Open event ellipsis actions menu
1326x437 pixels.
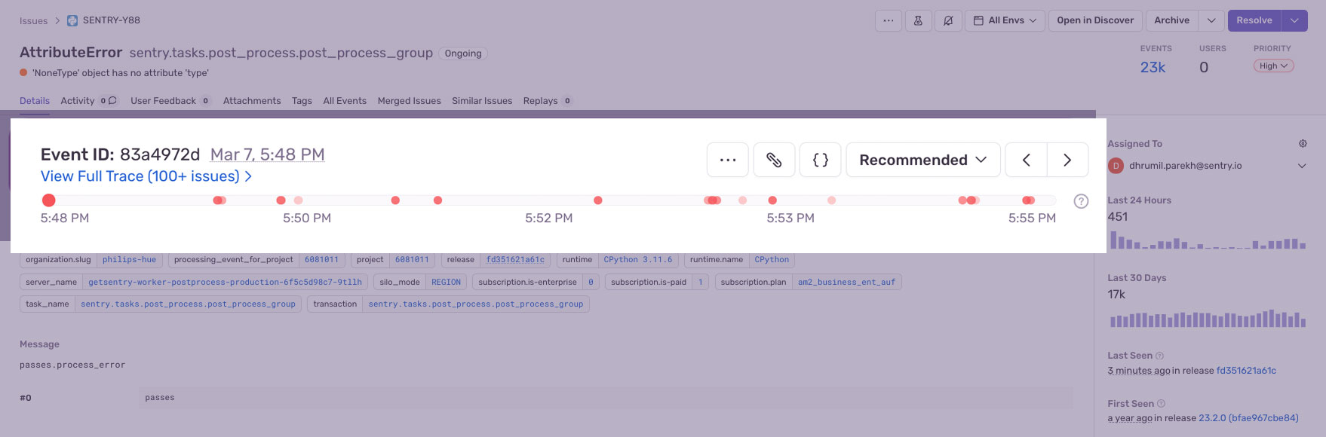[727, 160]
